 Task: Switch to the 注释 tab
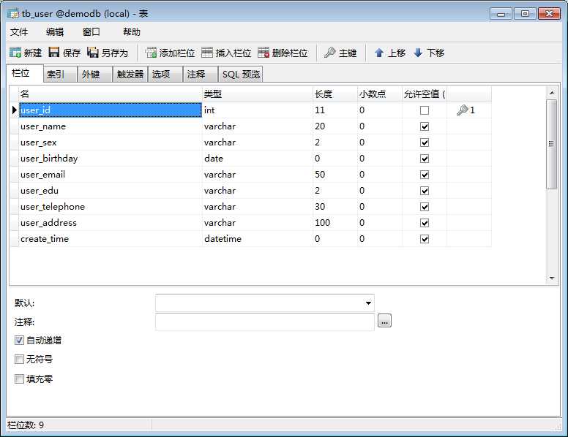coord(201,74)
